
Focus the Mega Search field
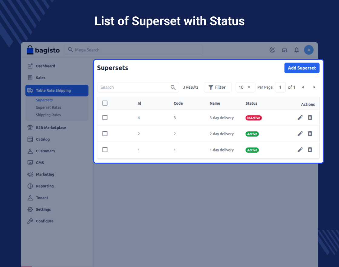point(133,50)
